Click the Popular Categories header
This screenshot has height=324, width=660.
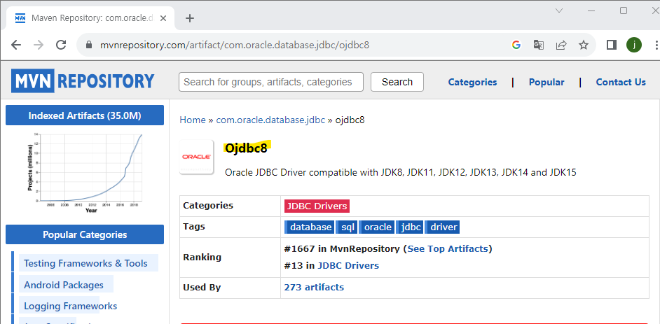[85, 234]
